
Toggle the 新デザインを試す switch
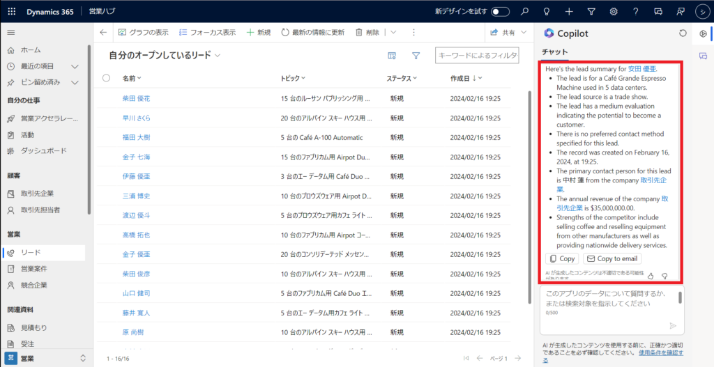point(500,11)
